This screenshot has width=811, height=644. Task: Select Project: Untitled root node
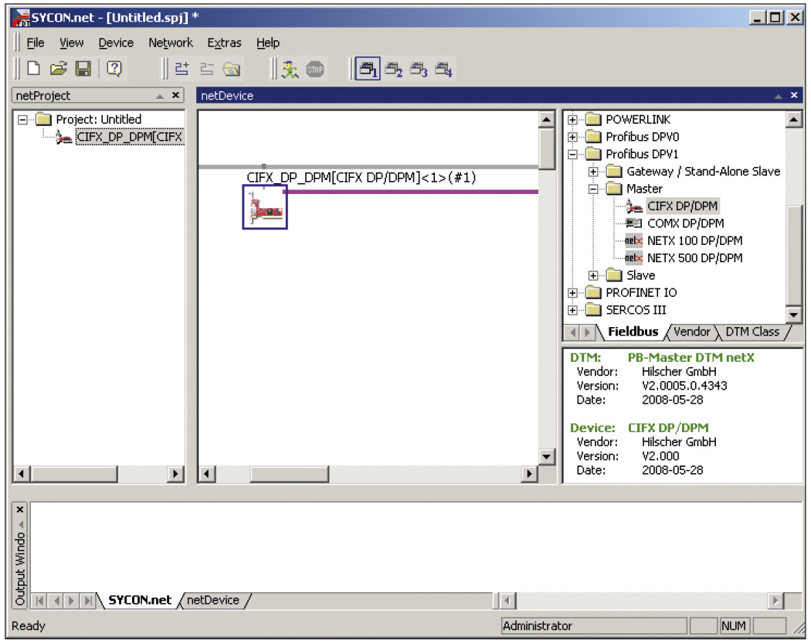tap(98, 120)
